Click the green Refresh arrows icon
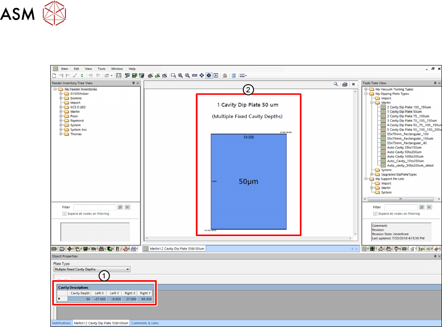The height and width of the screenshot is (327, 442). (82, 76)
